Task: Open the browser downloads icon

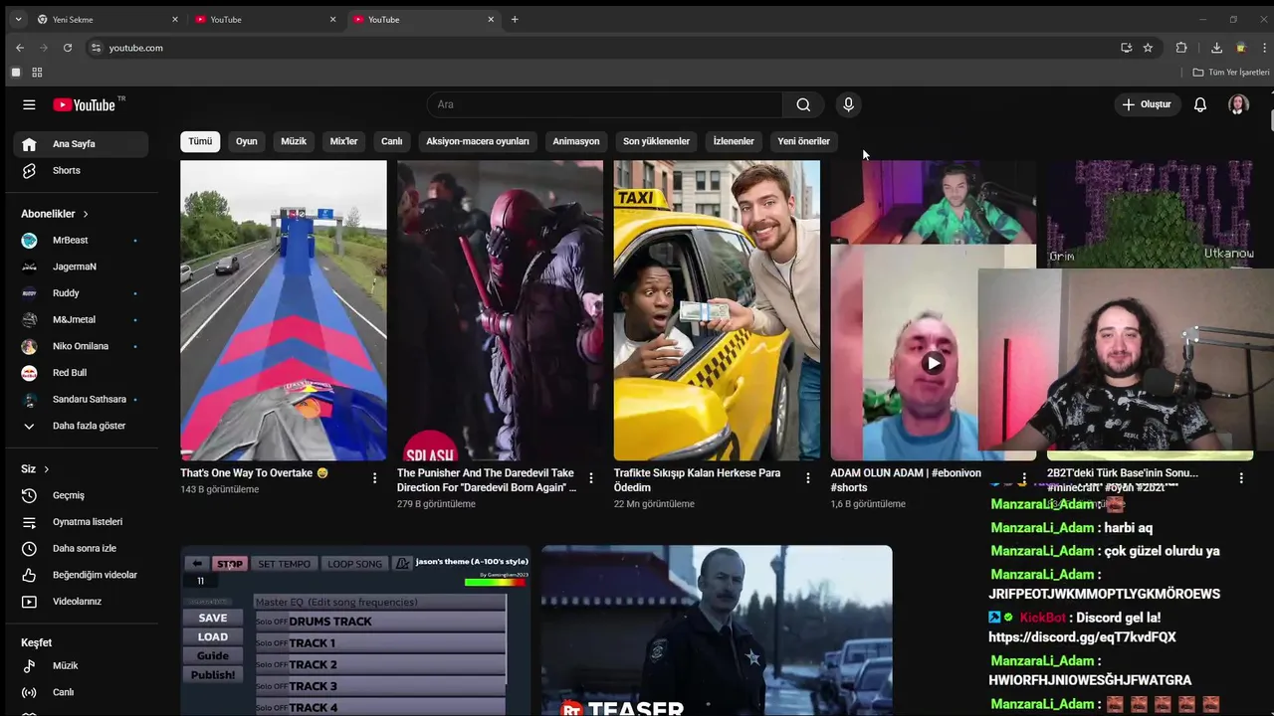Action: [1216, 48]
